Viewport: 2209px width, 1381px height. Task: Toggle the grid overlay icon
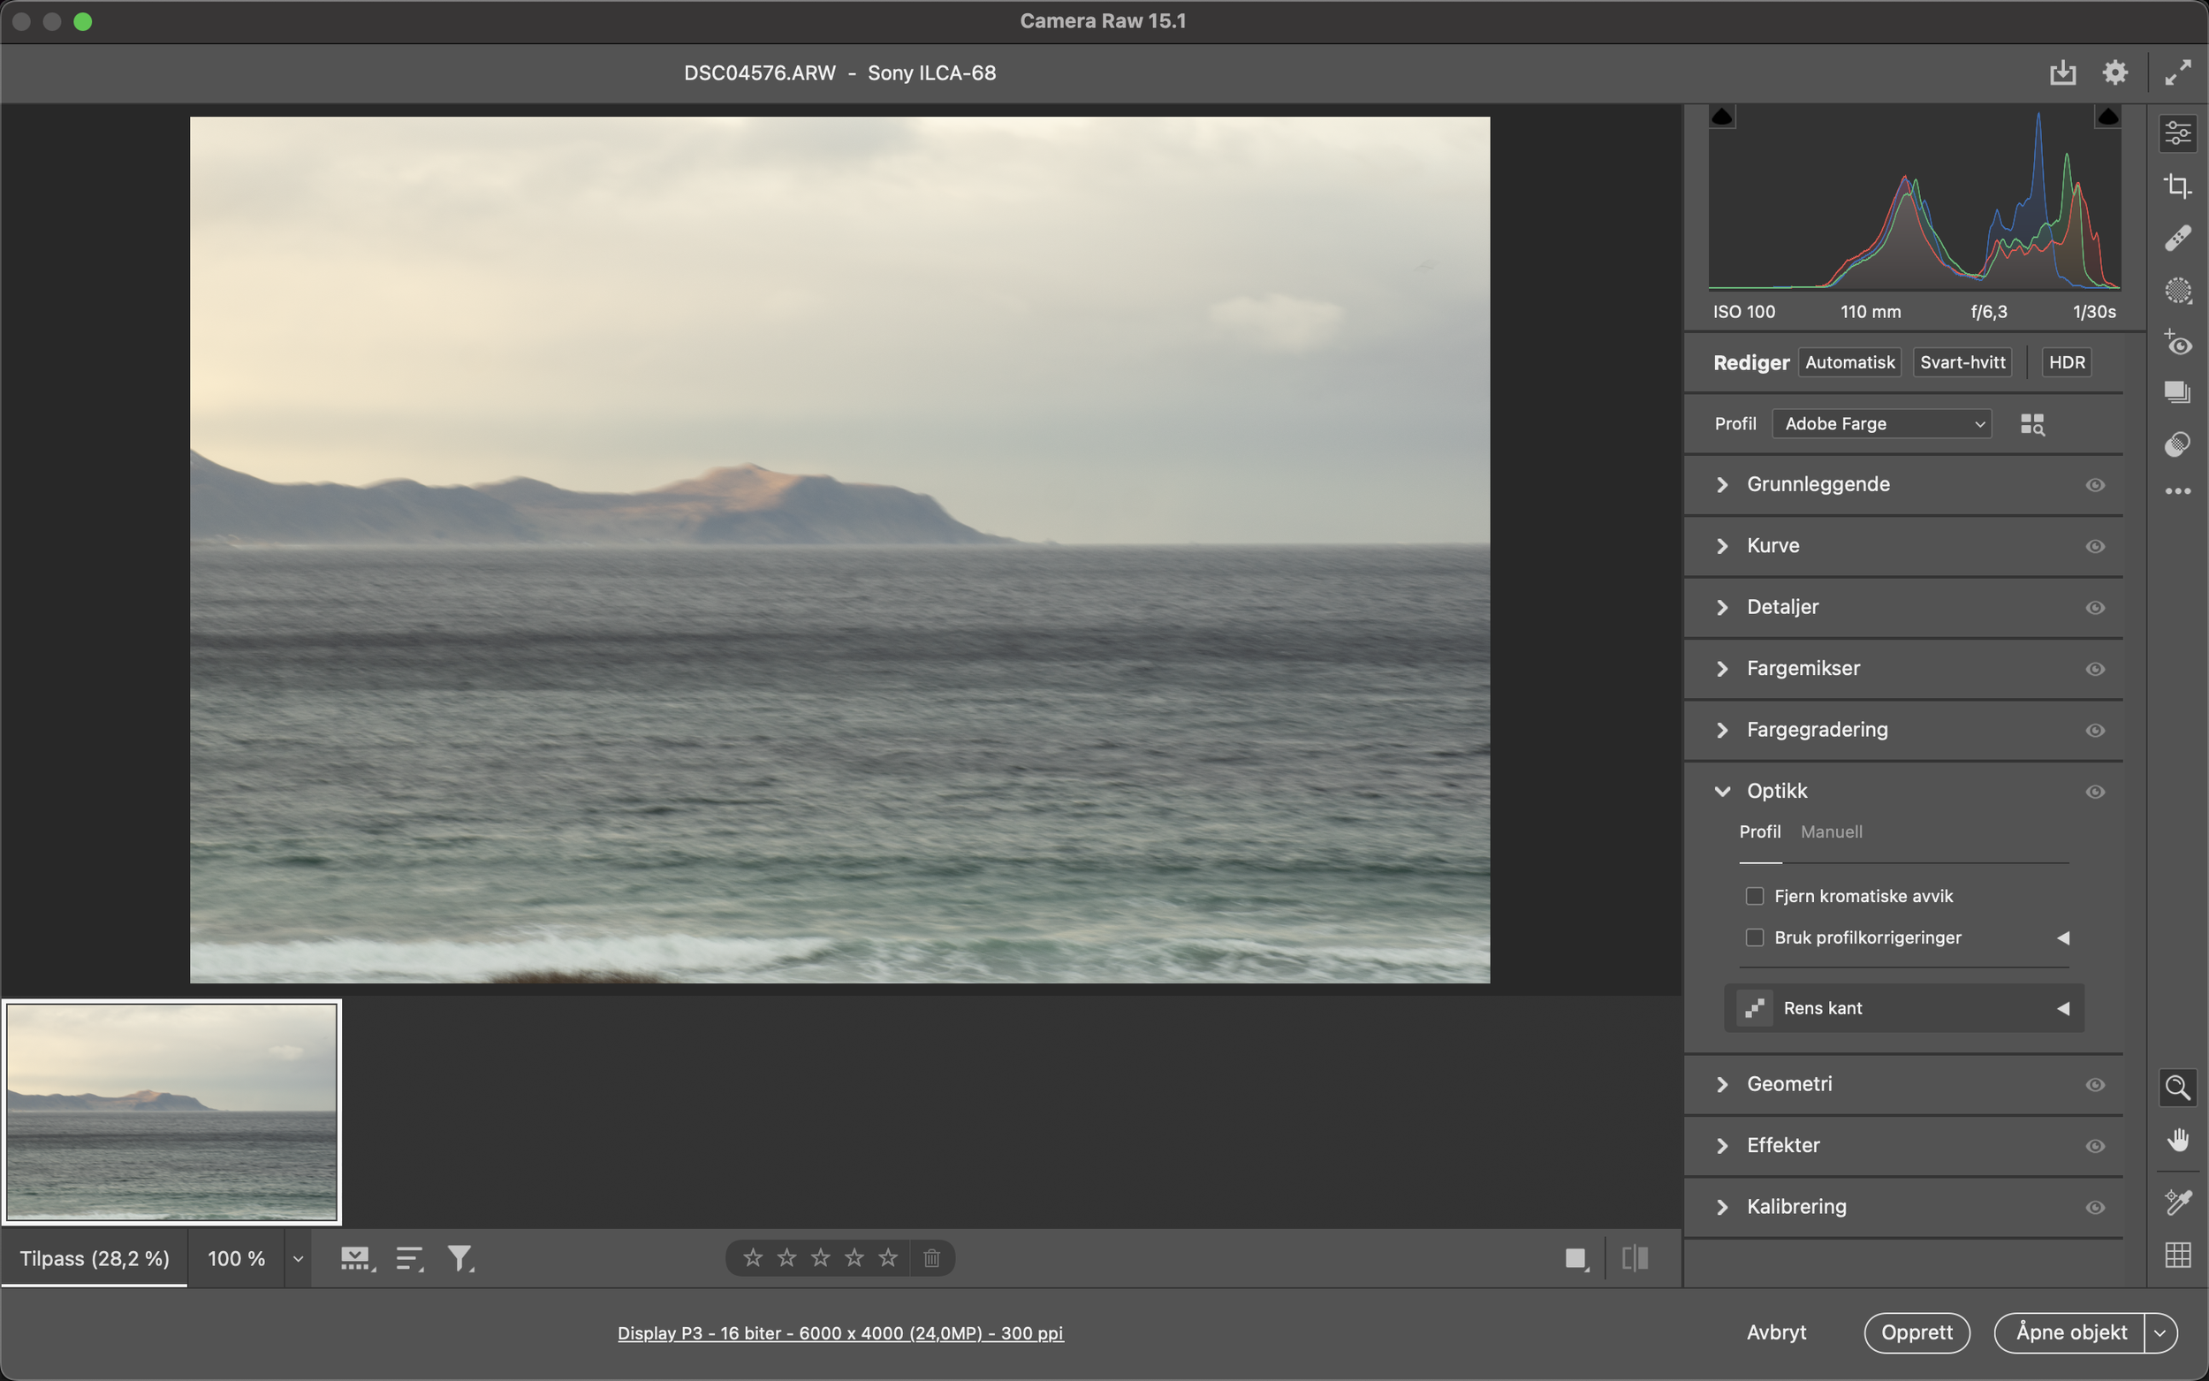pyautogui.click(x=2178, y=1255)
